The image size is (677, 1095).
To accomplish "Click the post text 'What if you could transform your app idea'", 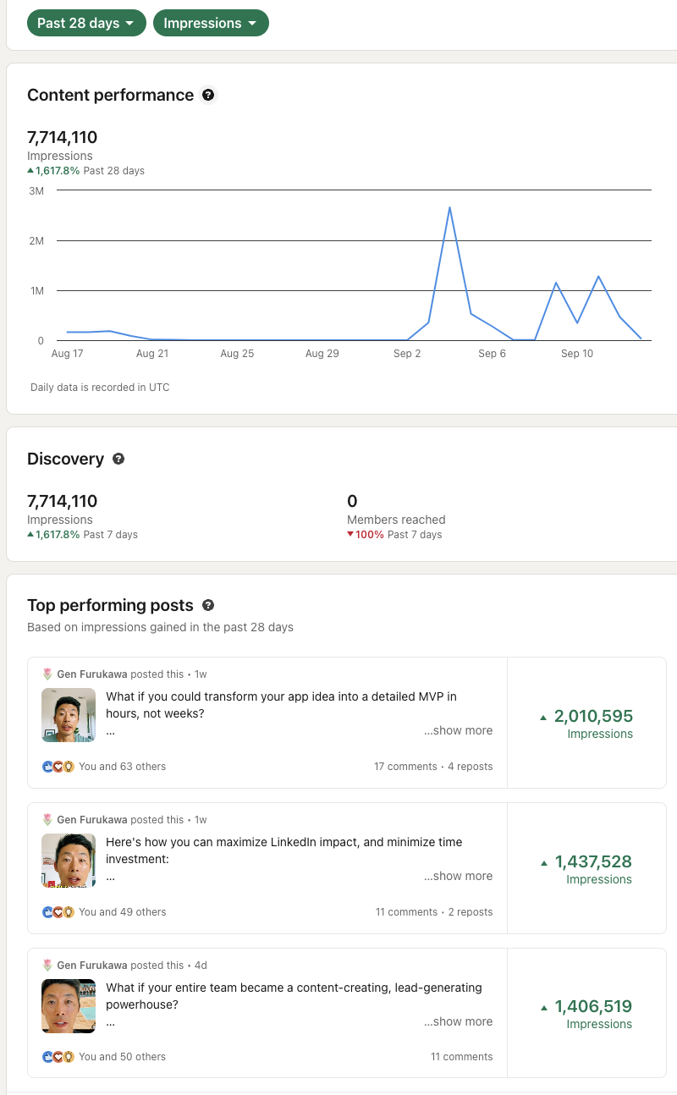I will [281, 705].
